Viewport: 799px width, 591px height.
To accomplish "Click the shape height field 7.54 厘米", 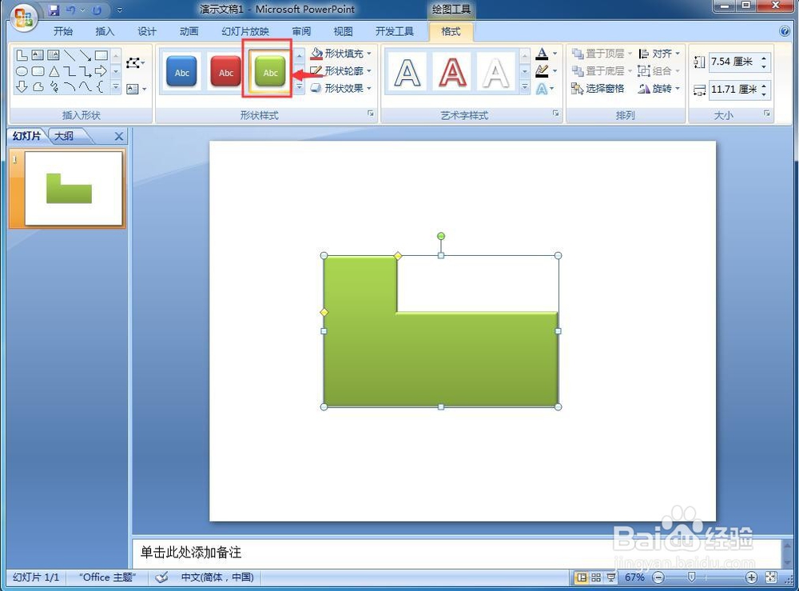I will [x=734, y=62].
